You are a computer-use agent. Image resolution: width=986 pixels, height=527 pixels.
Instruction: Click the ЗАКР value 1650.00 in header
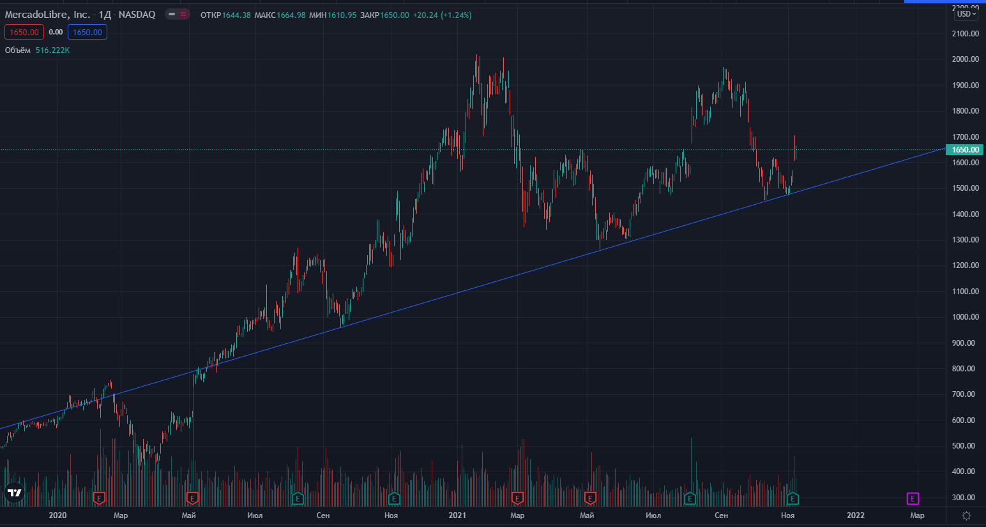[x=395, y=15]
